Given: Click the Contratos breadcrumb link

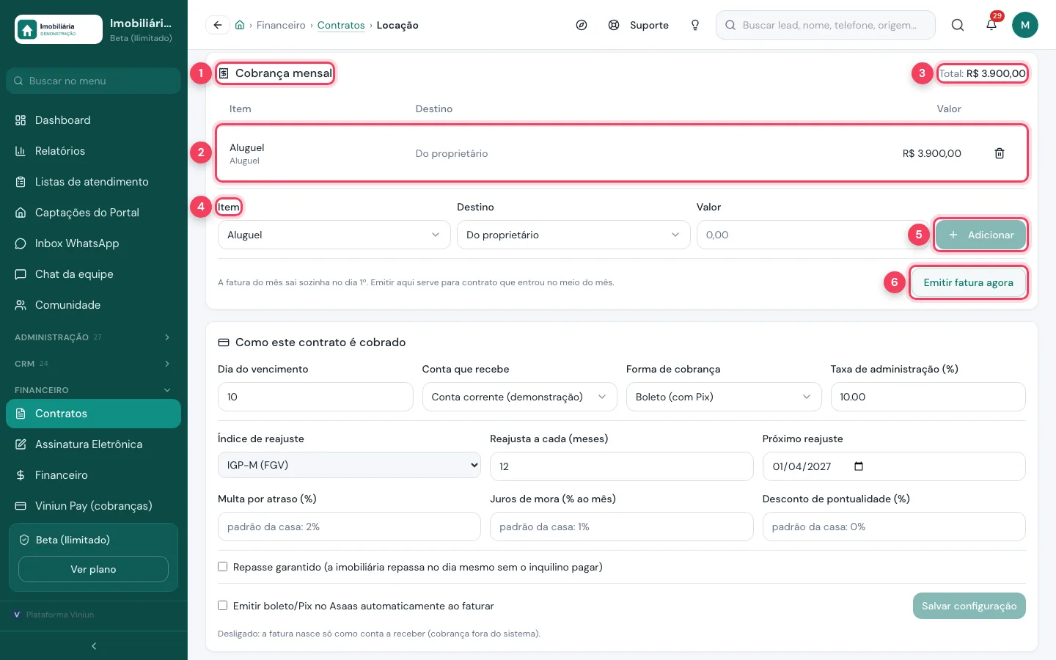Looking at the screenshot, I should click(341, 25).
